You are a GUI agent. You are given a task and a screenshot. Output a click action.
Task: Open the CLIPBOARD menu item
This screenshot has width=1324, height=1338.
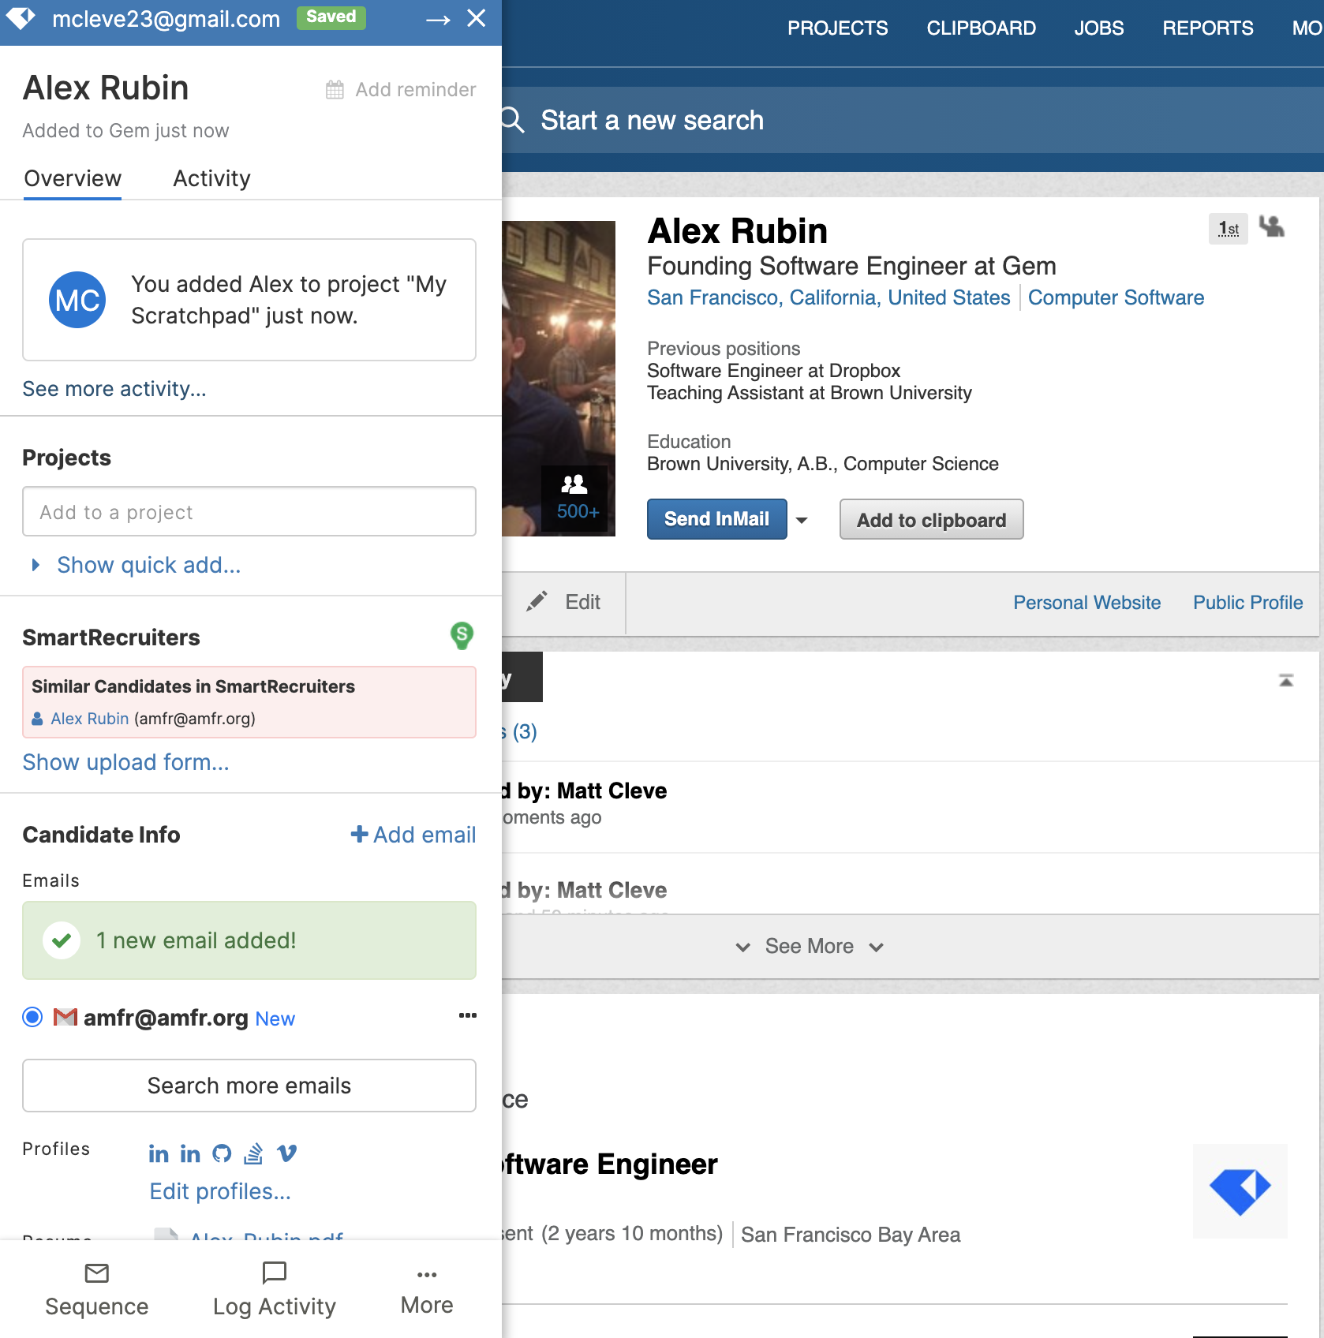981,28
